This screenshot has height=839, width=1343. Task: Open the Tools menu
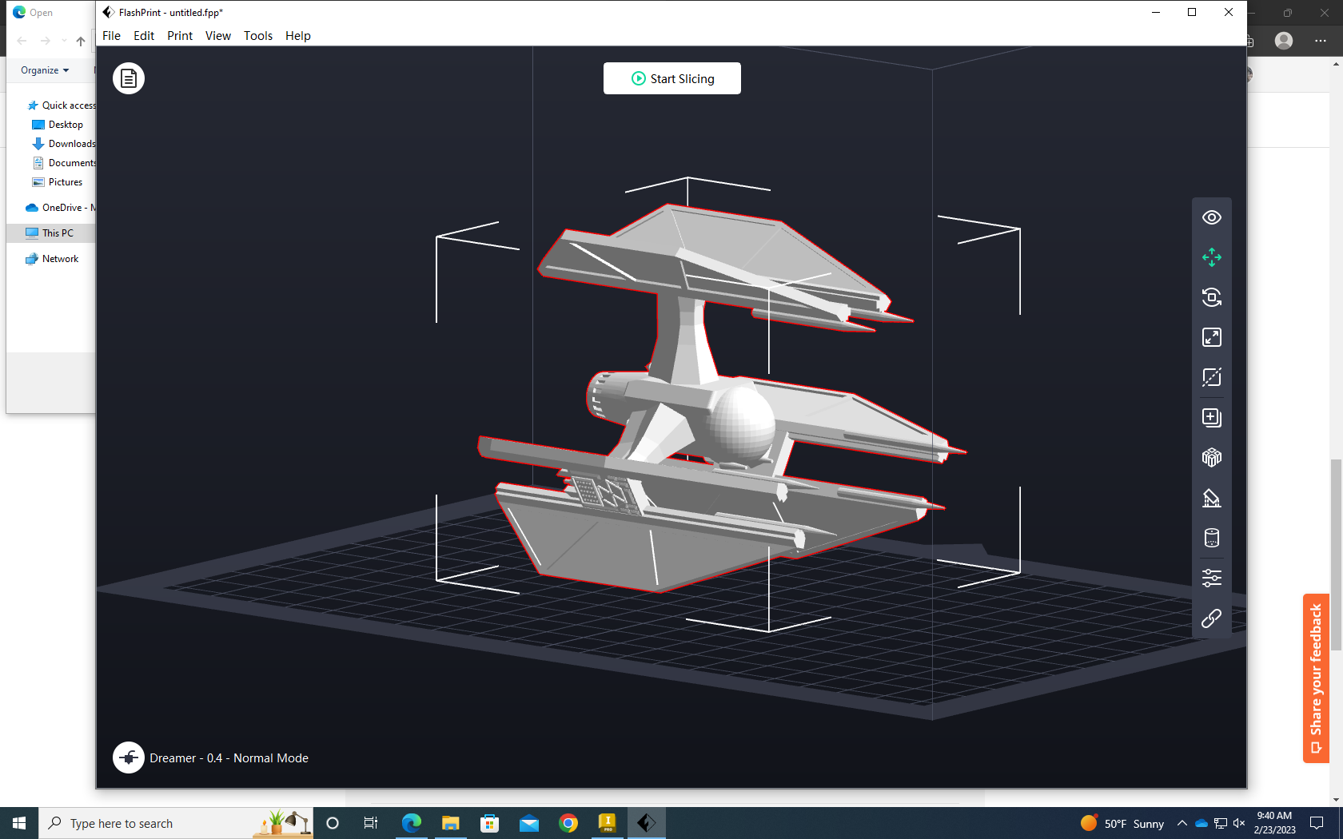coord(258,36)
